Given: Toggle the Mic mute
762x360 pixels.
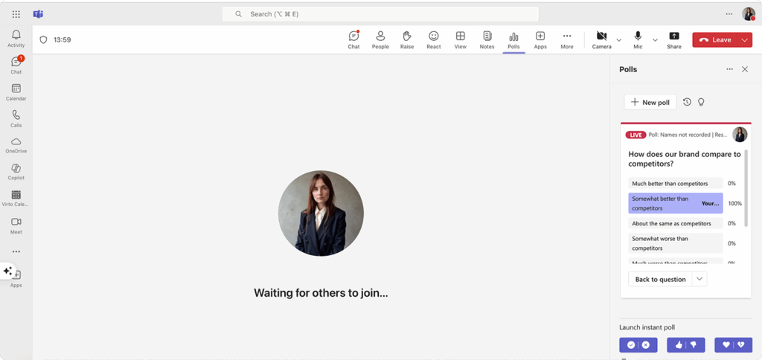Looking at the screenshot, I should click(x=638, y=40).
